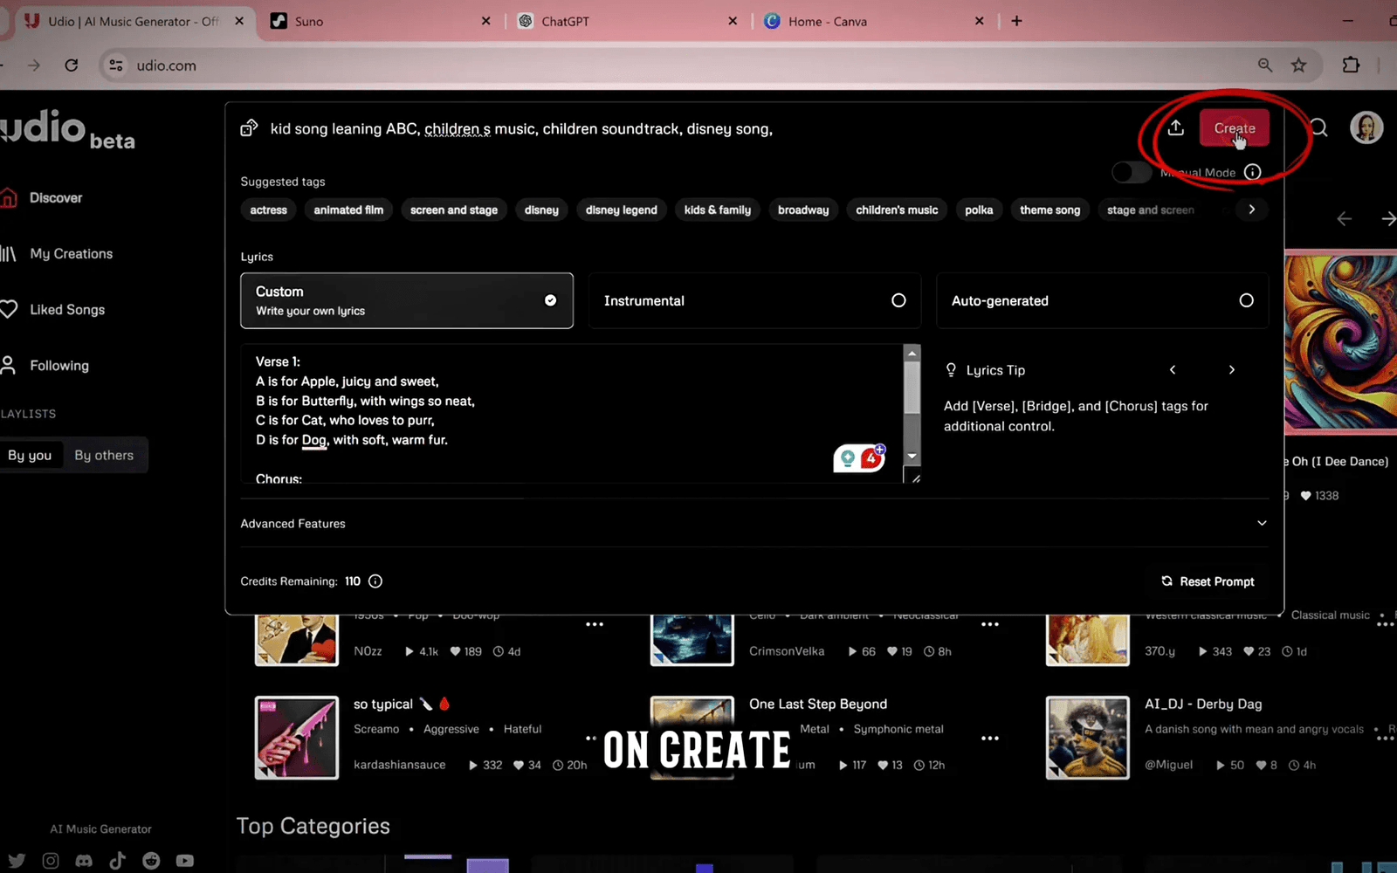This screenshot has width=1397, height=873.
Task: Click the lyrics scrollbar thumb
Action: click(912, 388)
